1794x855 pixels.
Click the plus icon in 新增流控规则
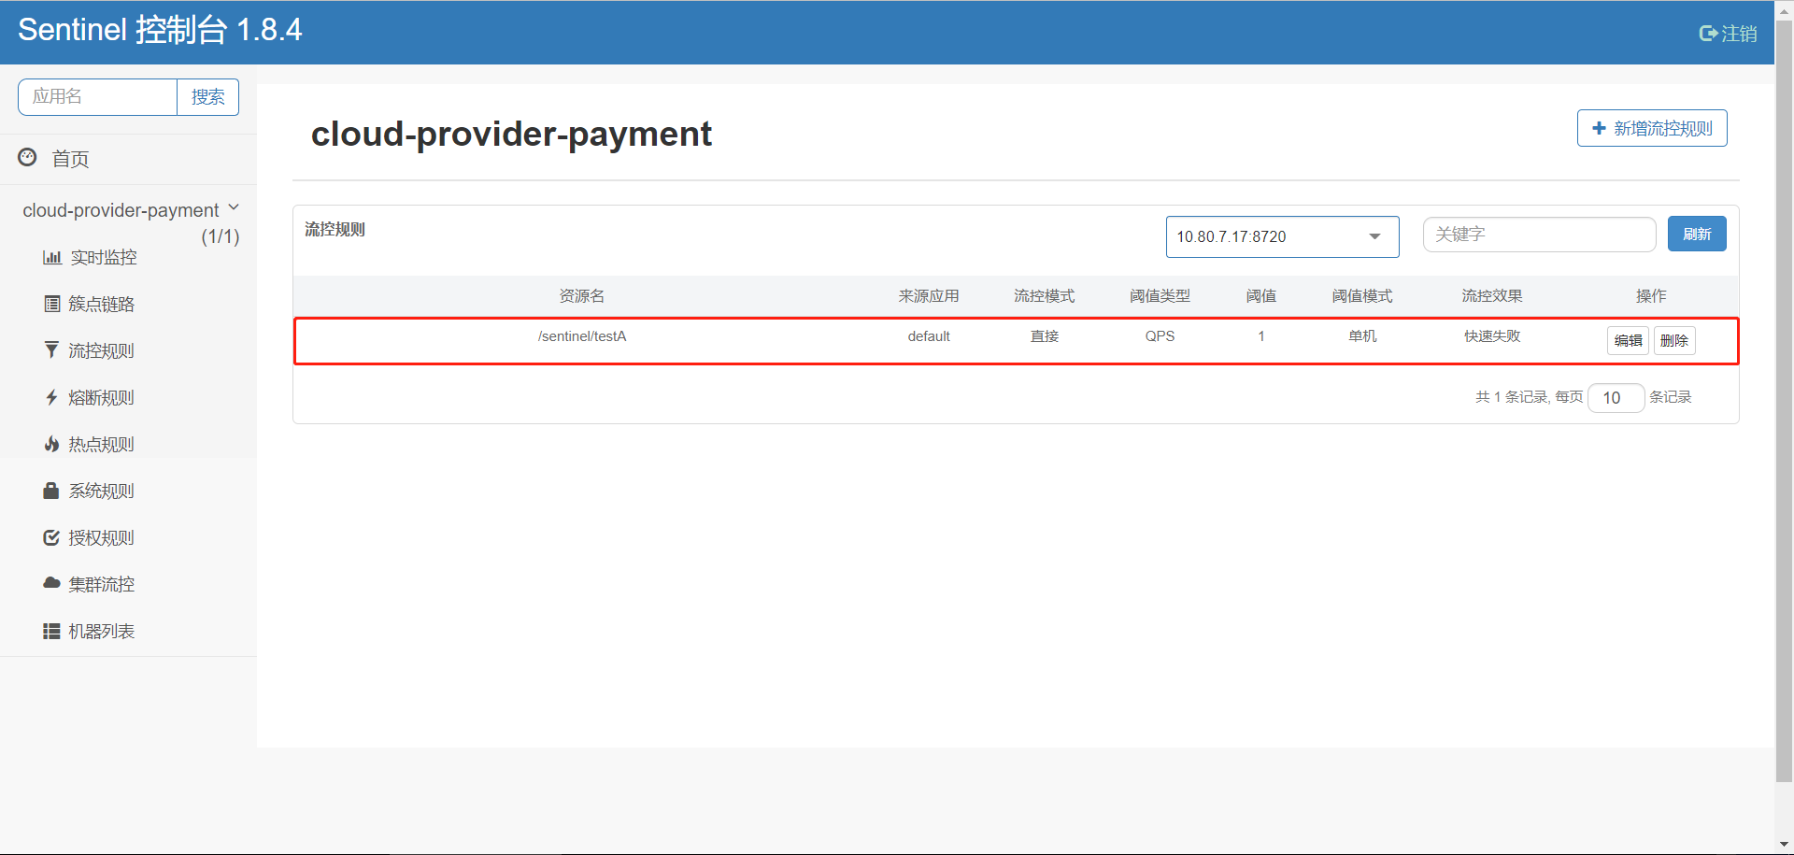[x=1599, y=128]
